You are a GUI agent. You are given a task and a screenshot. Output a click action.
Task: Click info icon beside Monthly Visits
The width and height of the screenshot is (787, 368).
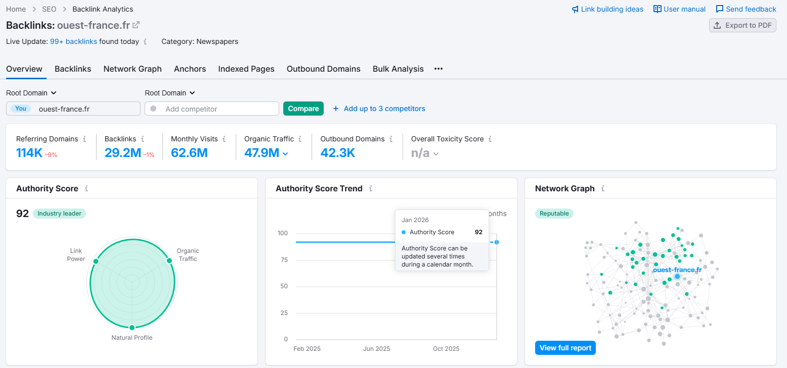[x=224, y=139]
